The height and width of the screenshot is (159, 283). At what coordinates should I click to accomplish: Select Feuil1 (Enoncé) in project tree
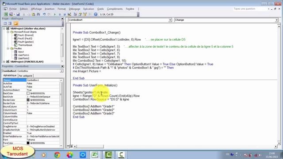[26, 35]
